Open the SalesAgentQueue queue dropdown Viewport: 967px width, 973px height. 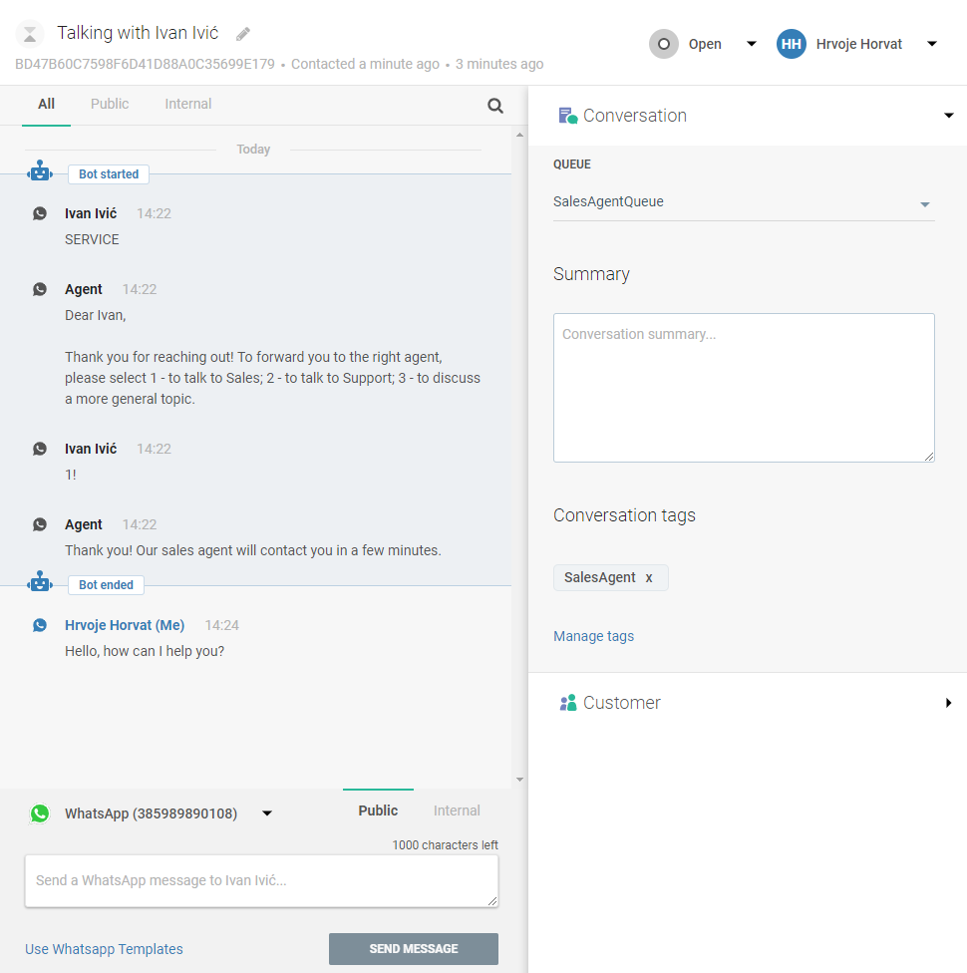tap(924, 204)
